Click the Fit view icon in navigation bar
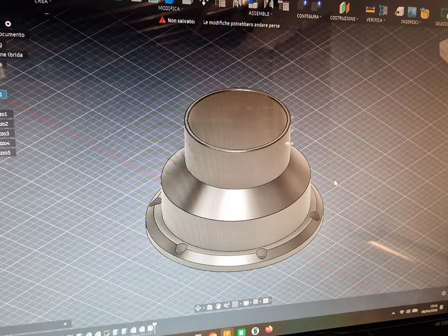Image resolution: width=448 pixels, height=336 pixels. [236, 304]
